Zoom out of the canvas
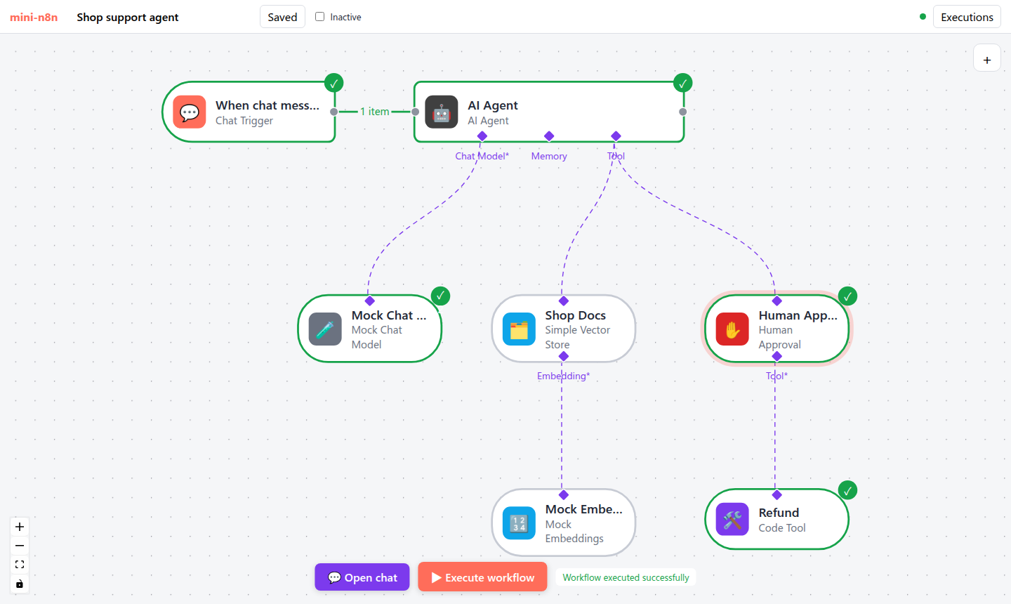 (x=20, y=546)
